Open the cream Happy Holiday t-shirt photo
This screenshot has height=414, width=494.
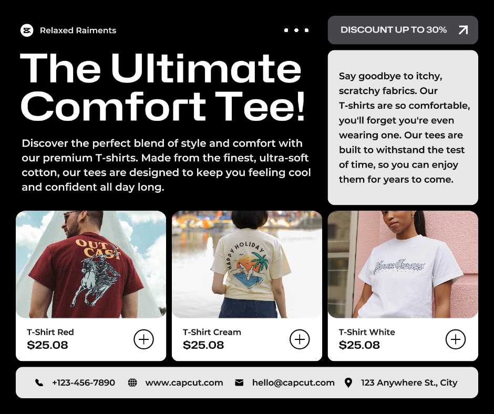[x=247, y=264]
